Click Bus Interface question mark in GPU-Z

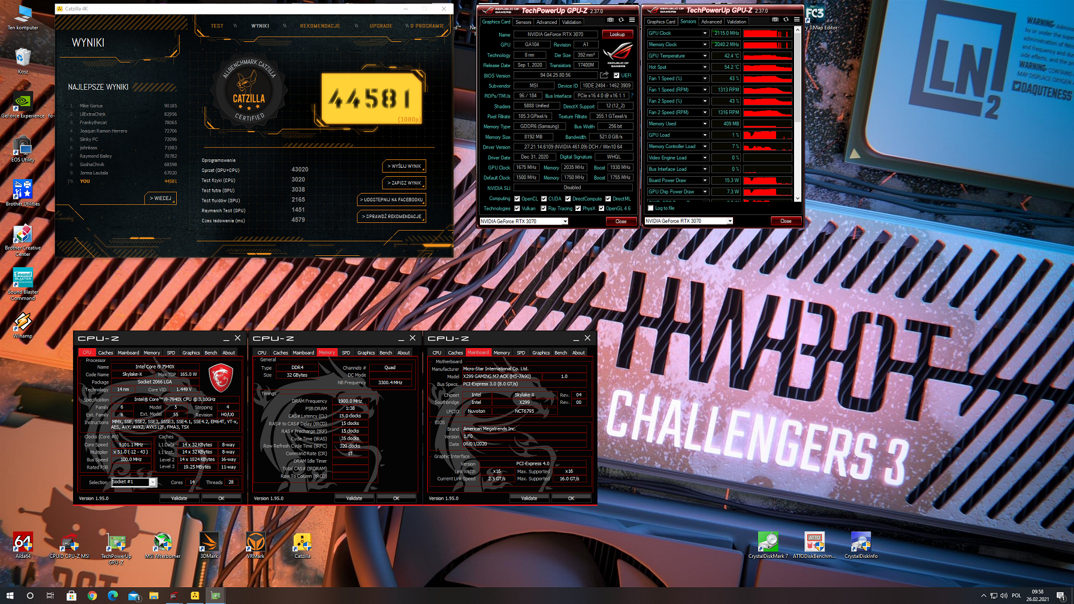[632, 96]
